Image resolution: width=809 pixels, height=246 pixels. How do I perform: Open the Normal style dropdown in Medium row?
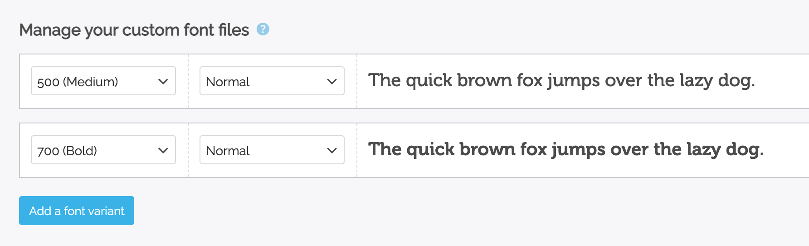(272, 81)
